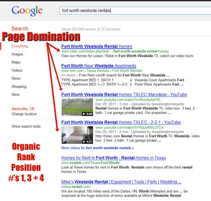Open TXLEC Marydean YouTube result title
211x201 pixels.
pos(124,95)
